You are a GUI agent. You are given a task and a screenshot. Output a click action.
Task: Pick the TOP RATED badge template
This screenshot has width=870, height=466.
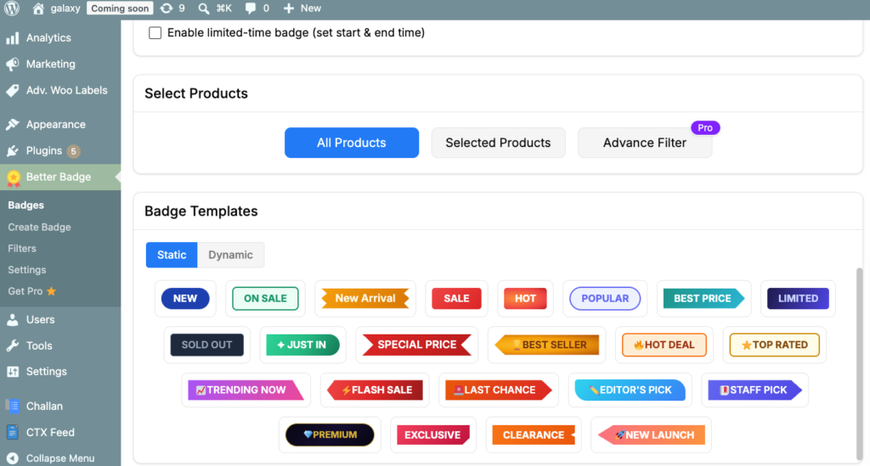775,345
